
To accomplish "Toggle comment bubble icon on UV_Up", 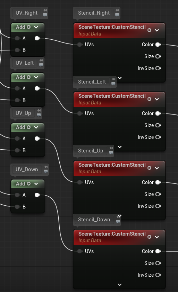I will pos(39,115).
